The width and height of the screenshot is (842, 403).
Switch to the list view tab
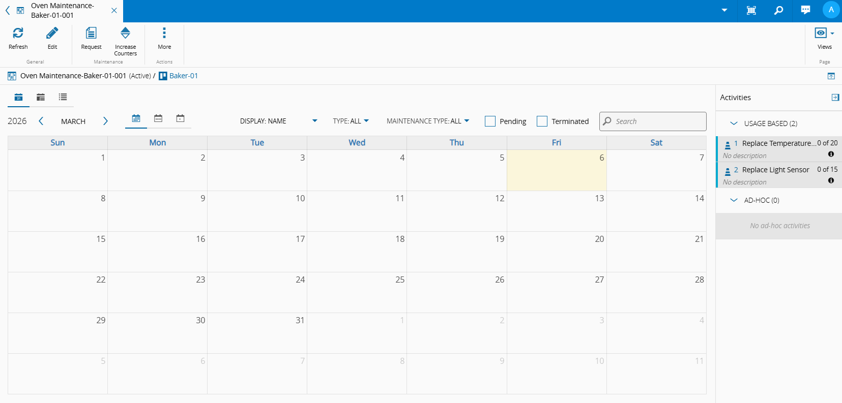click(x=63, y=97)
